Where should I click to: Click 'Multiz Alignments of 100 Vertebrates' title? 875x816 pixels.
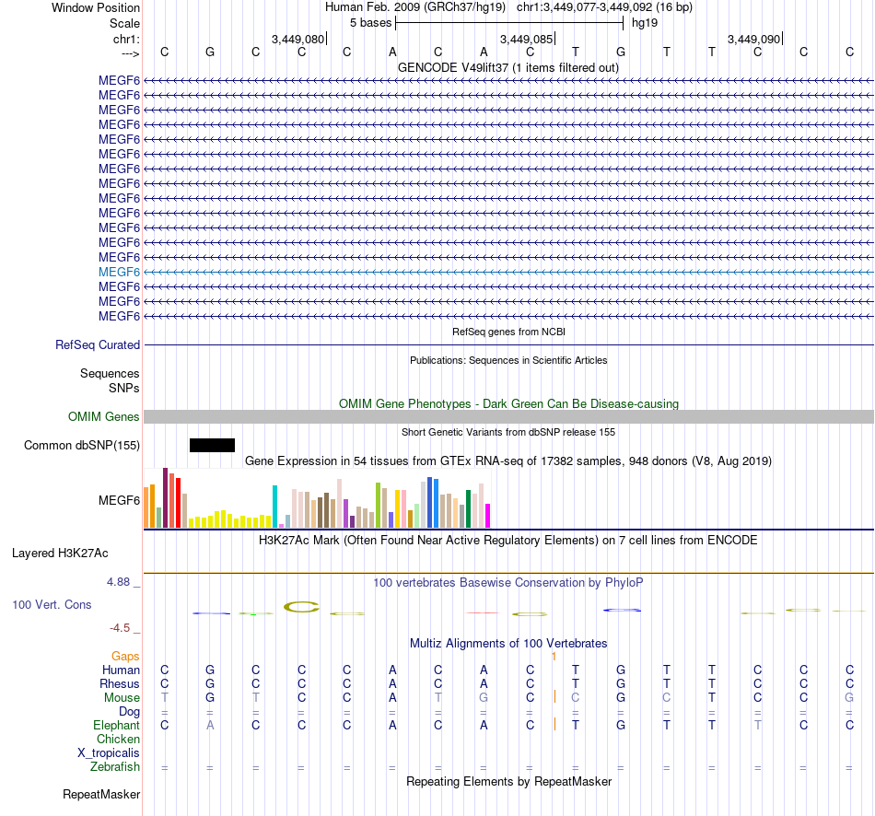[508, 643]
